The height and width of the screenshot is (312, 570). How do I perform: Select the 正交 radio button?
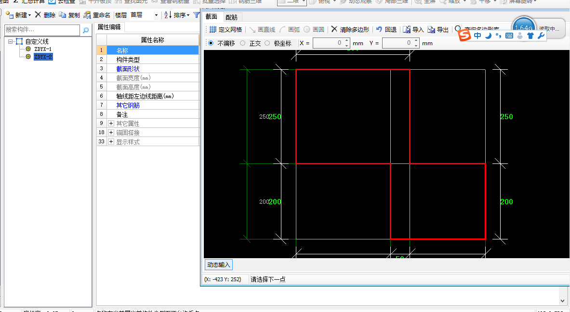pos(243,43)
